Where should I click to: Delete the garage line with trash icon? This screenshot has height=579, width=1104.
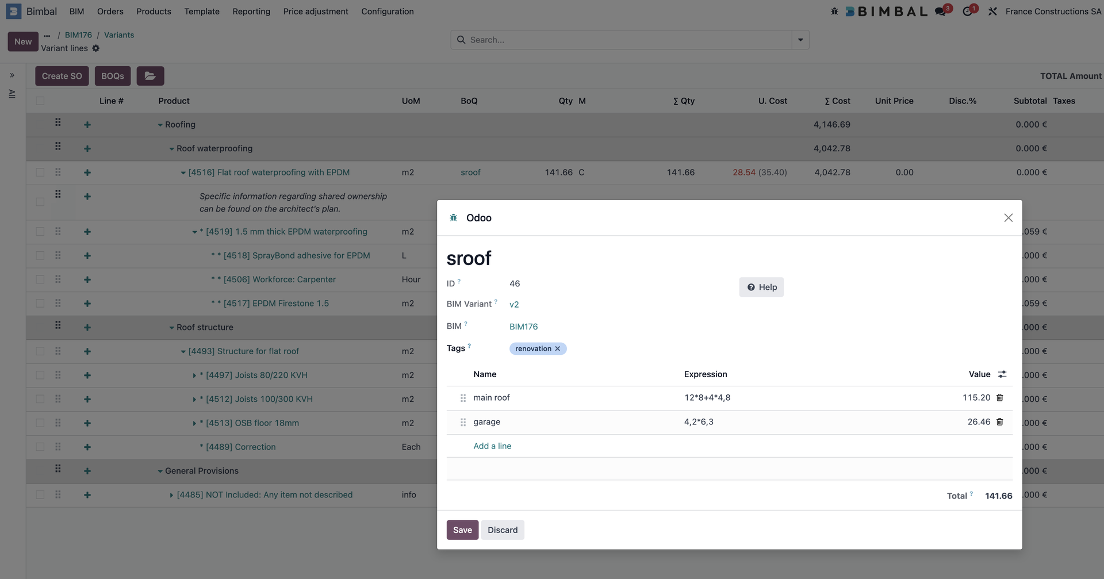point(999,422)
